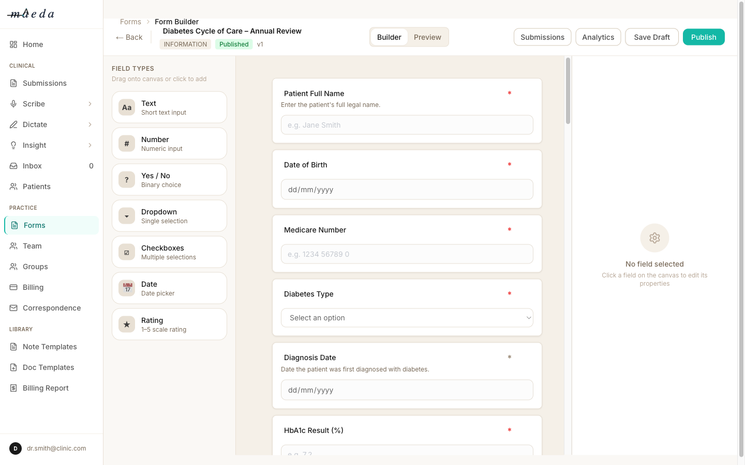Switch to the Preview tab
745x465 pixels.
coord(427,37)
